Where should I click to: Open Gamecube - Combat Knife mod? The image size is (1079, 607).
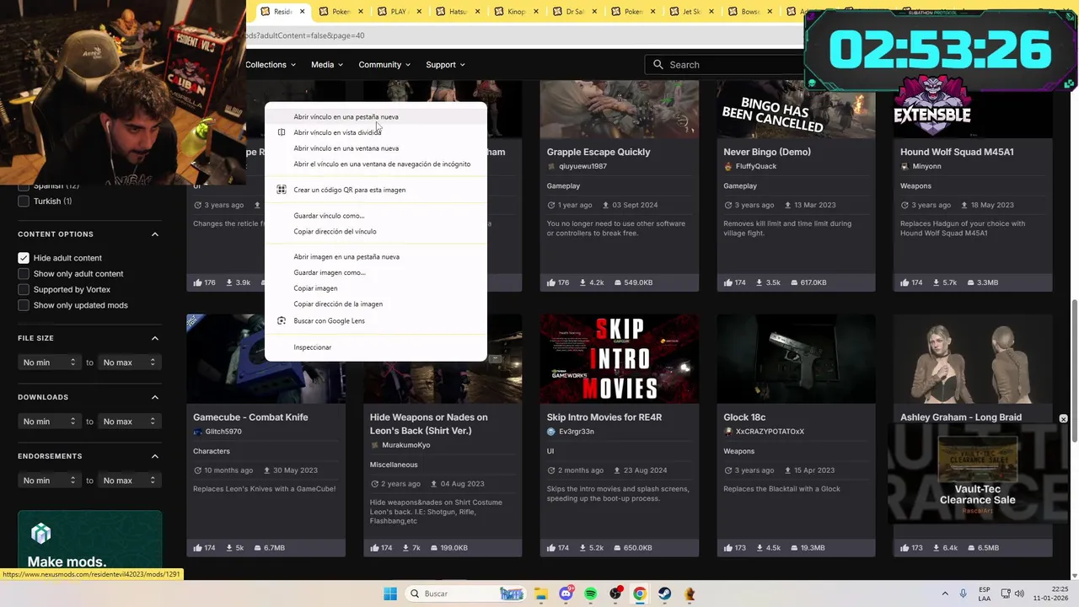[x=250, y=417]
